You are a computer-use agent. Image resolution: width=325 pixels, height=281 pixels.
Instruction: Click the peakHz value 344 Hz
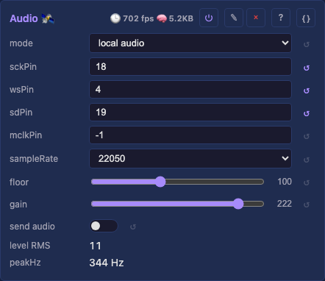107,263
